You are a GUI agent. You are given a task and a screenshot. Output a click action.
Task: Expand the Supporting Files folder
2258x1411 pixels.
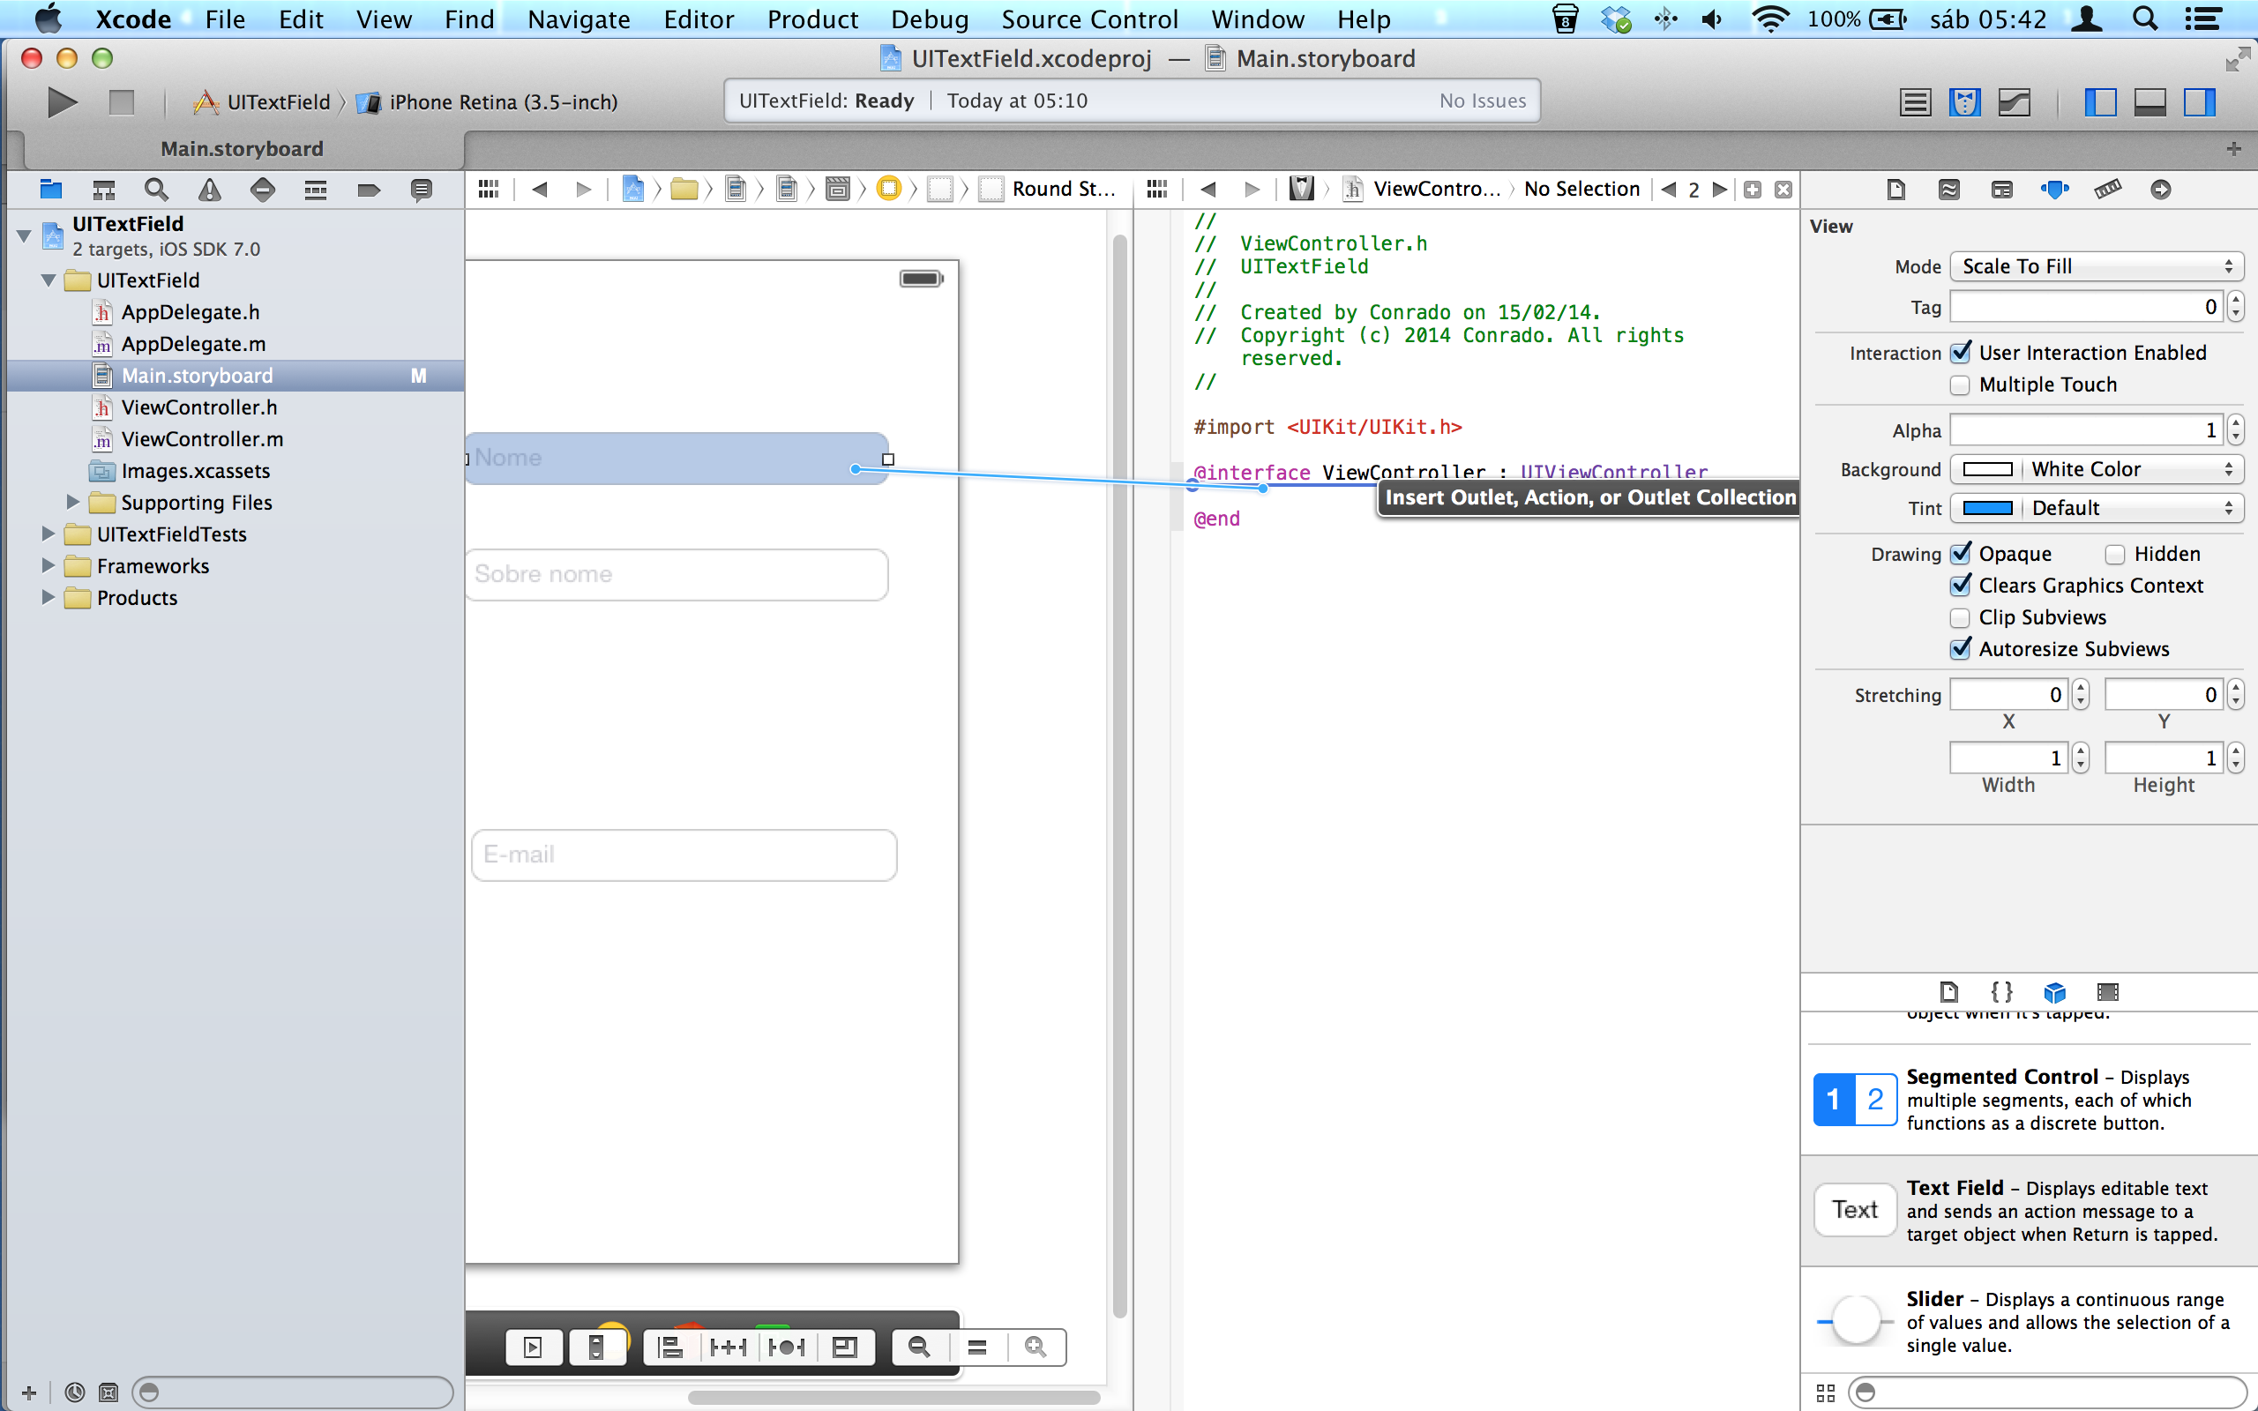pyautogui.click(x=73, y=502)
